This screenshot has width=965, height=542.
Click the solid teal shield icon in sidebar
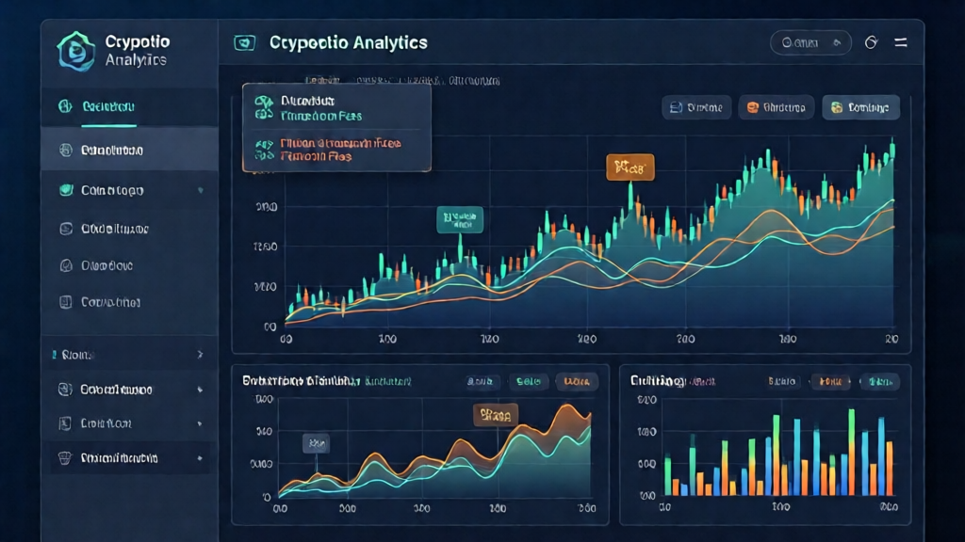pyautogui.click(x=66, y=190)
